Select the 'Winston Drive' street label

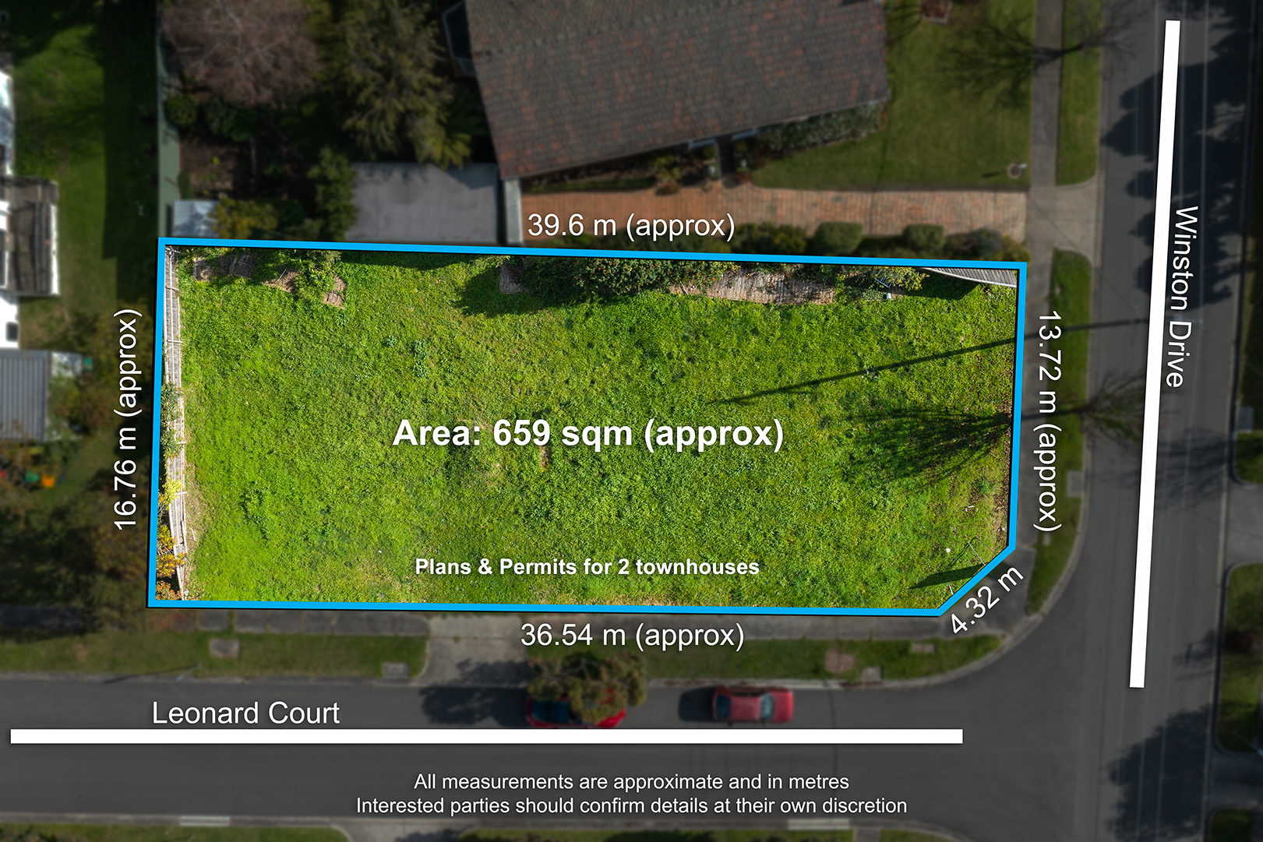coord(1182,297)
